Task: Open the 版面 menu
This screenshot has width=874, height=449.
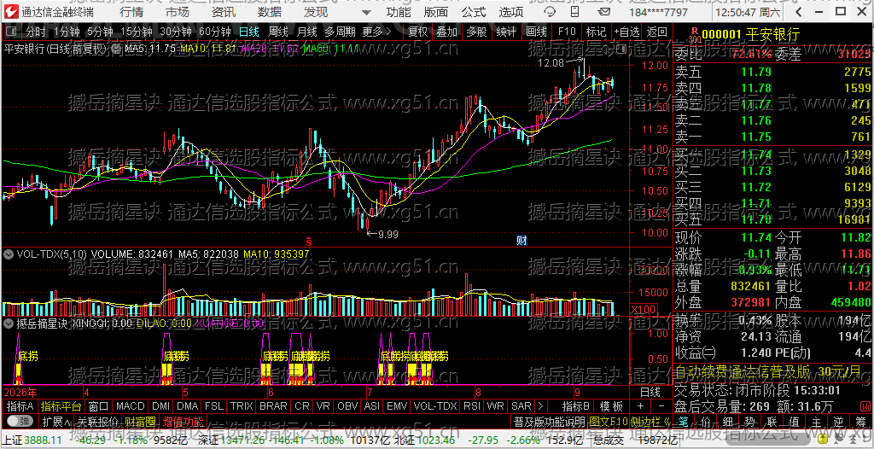Action: (436, 12)
